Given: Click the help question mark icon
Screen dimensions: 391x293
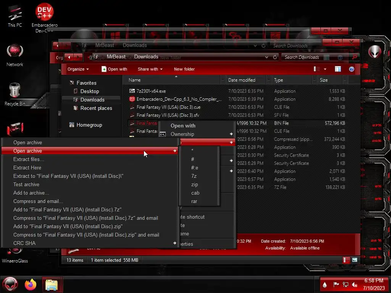Looking at the screenshot, I should pyautogui.click(x=352, y=69).
